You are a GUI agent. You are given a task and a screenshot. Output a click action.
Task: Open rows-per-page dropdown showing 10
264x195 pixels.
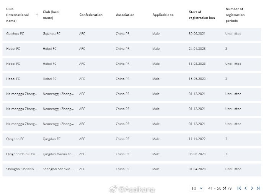click(x=197, y=188)
